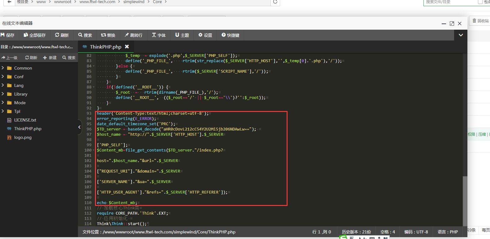The height and width of the screenshot is (239, 490).
Task: Click the editor vertical scrollbar thumb
Action: 465,201
